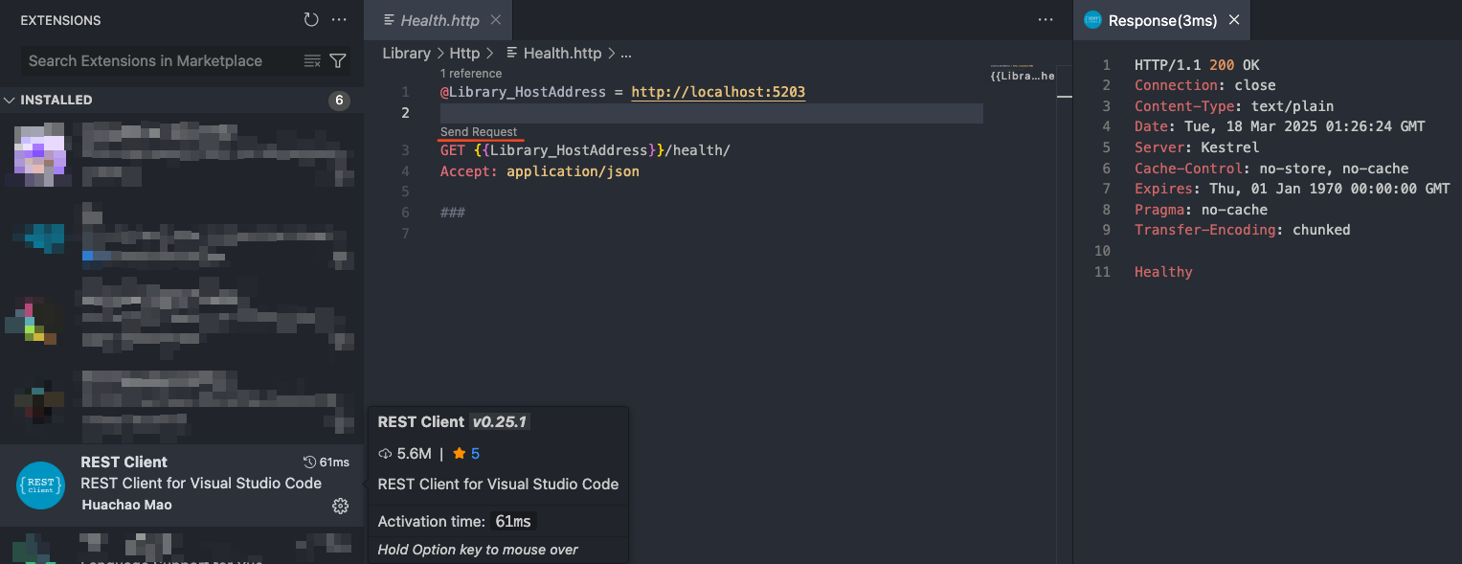Click the REST Client extension logo
Viewport: 1462px width, 564px height.
click(x=40, y=484)
